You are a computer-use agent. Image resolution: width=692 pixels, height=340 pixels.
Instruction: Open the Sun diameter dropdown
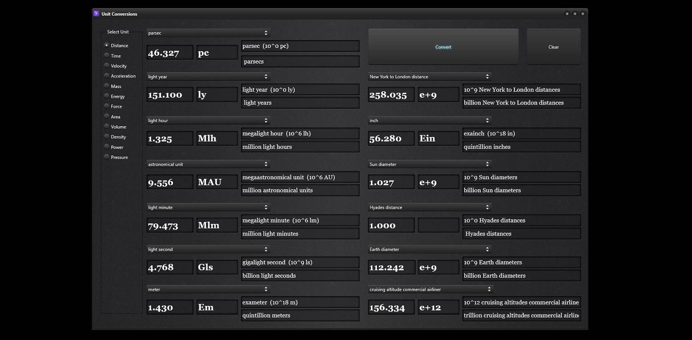(x=430, y=164)
